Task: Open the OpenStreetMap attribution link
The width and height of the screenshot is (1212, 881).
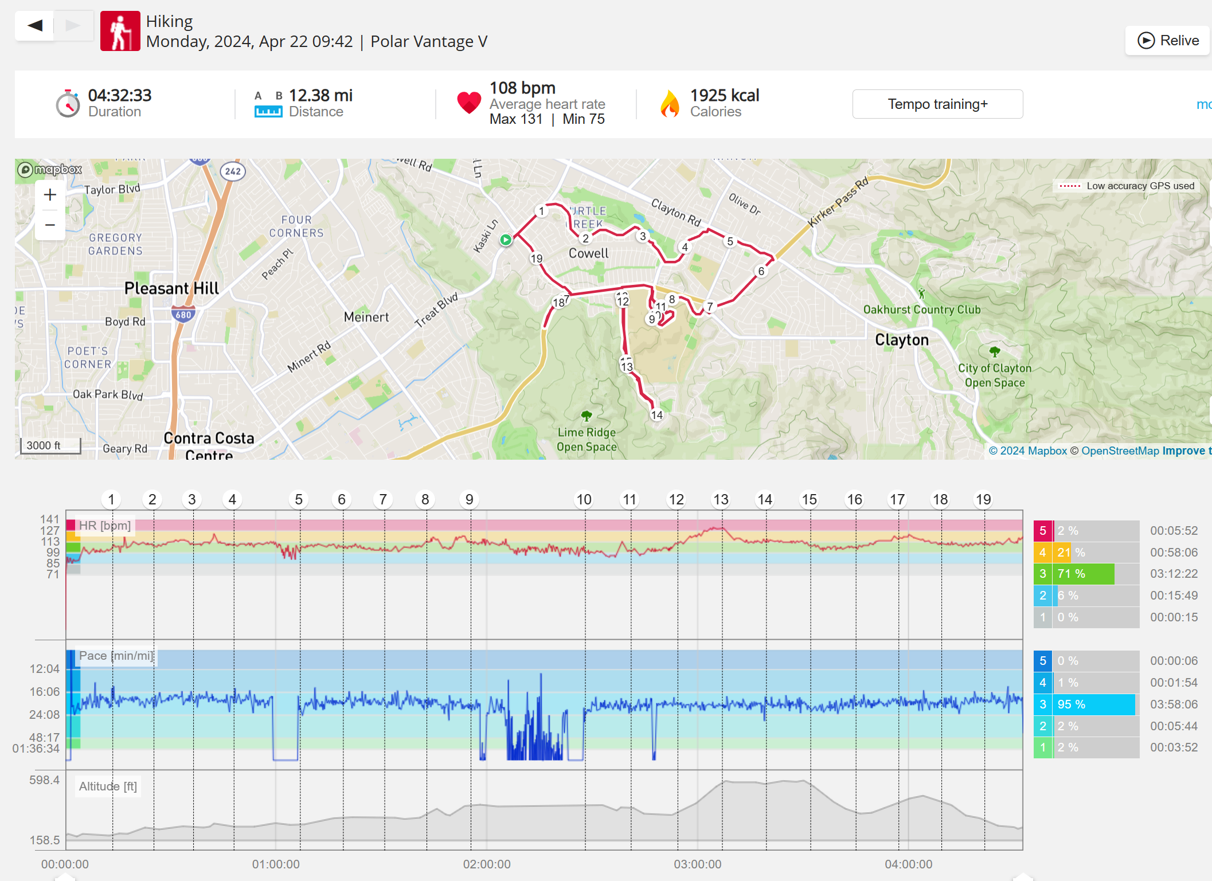Action: [x=1120, y=451]
